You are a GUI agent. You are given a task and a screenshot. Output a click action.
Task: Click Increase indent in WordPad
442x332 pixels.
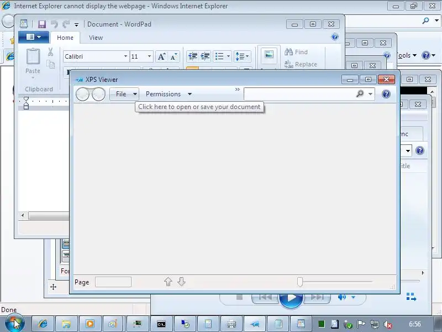tap(205, 56)
